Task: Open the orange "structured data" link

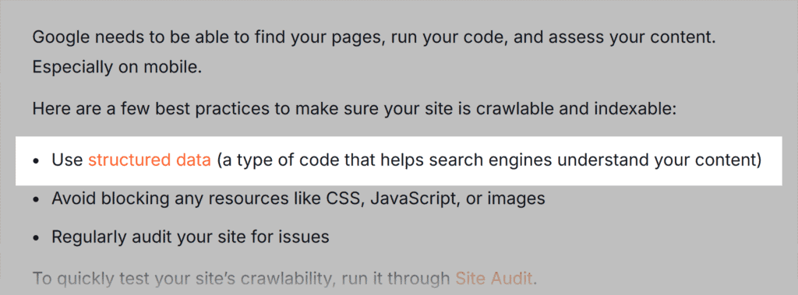Action: point(149,160)
